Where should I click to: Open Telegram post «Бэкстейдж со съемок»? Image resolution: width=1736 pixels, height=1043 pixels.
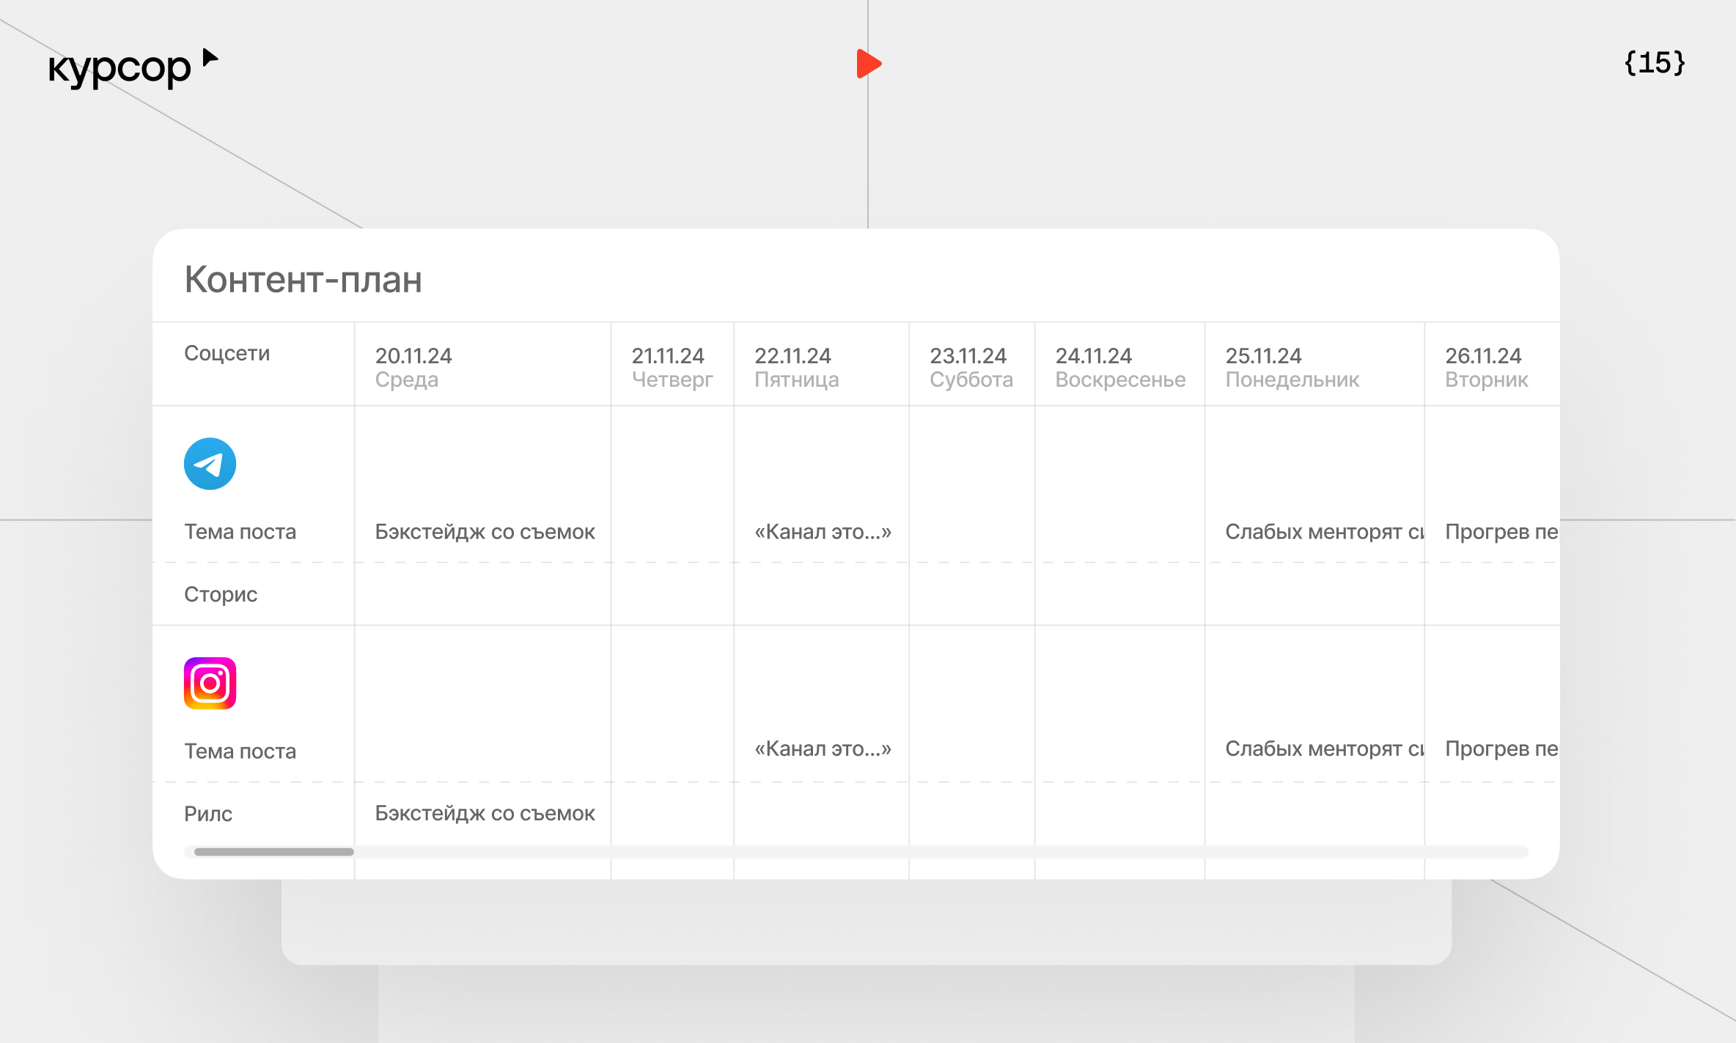pyautogui.click(x=485, y=532)
